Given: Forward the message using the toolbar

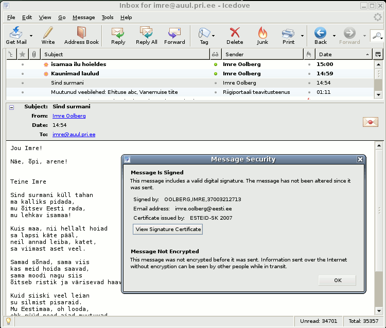Looking at the screenshot, I should [174, 36].
